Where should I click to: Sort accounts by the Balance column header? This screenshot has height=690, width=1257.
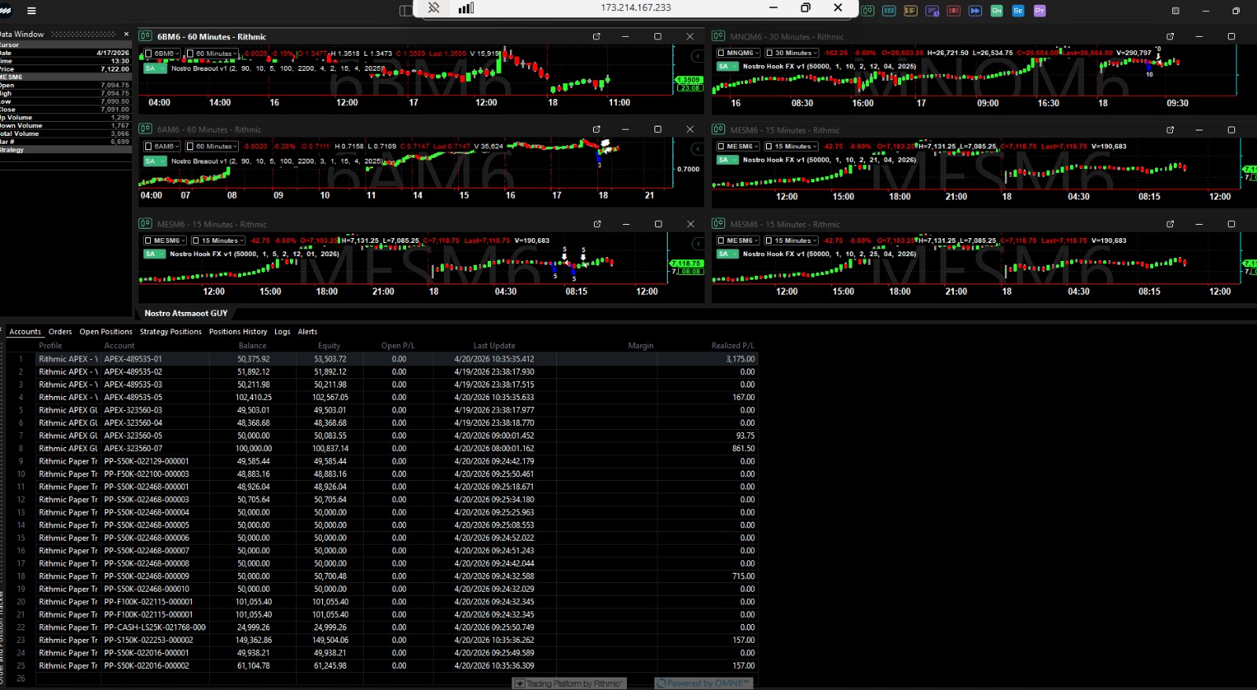(252, 346)
